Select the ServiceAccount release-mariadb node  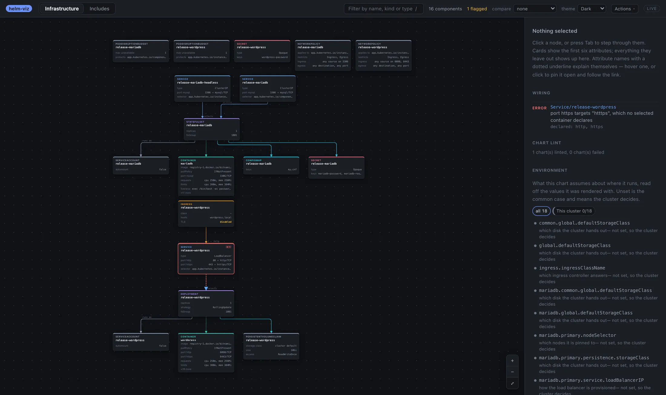pos(141,165)
